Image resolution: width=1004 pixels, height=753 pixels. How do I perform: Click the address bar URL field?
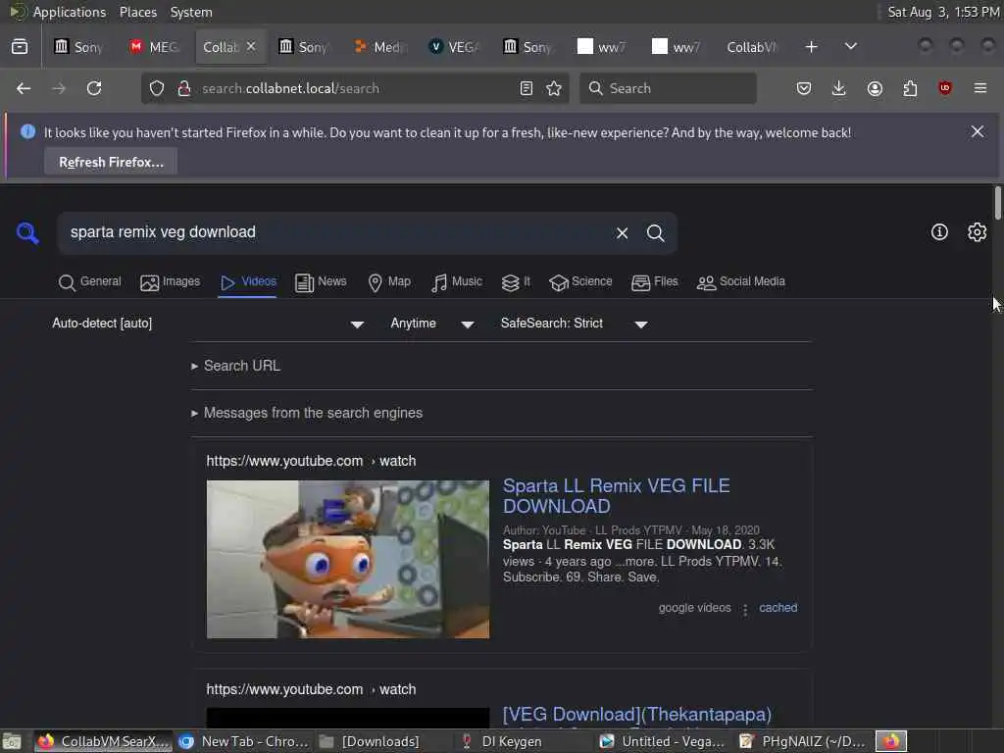coord(355,88)
